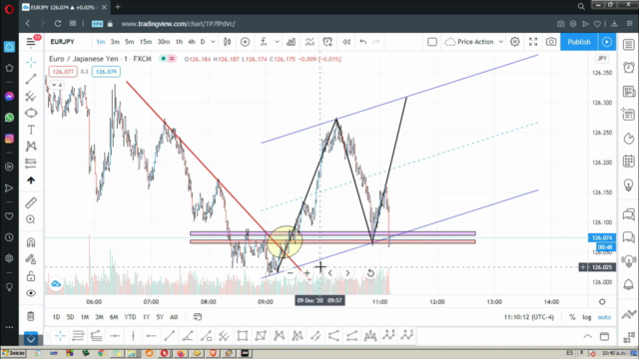Screen dimensions: 639x359
Task: Select the trend line drawing tool
Action: pos(31,79)
